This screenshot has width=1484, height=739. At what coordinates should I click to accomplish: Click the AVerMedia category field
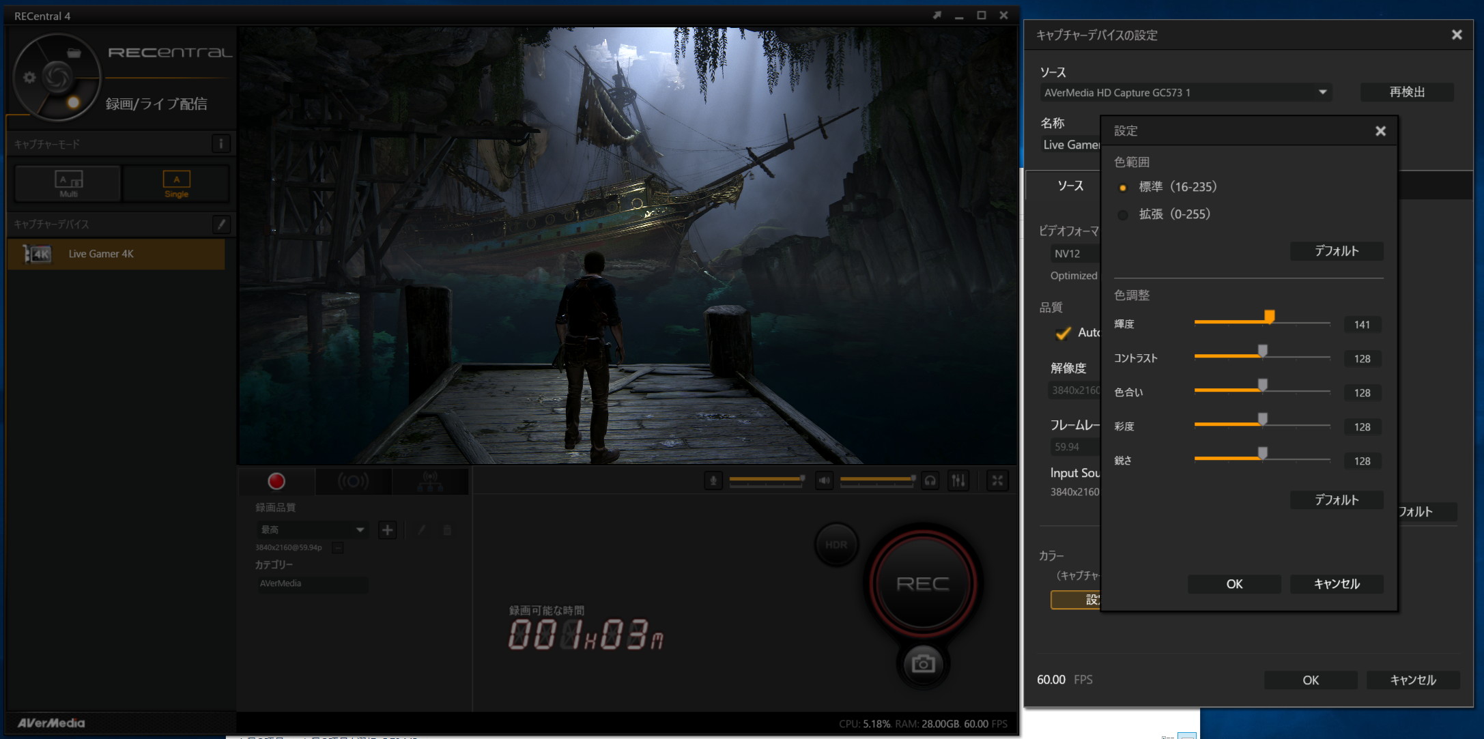(x=312, y=583)
